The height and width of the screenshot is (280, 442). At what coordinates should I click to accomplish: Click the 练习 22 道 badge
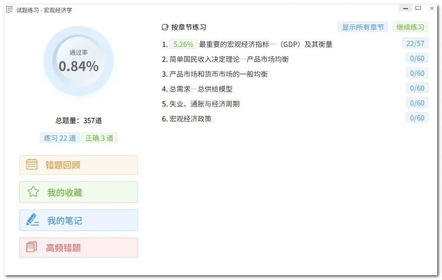coord(60,138)
